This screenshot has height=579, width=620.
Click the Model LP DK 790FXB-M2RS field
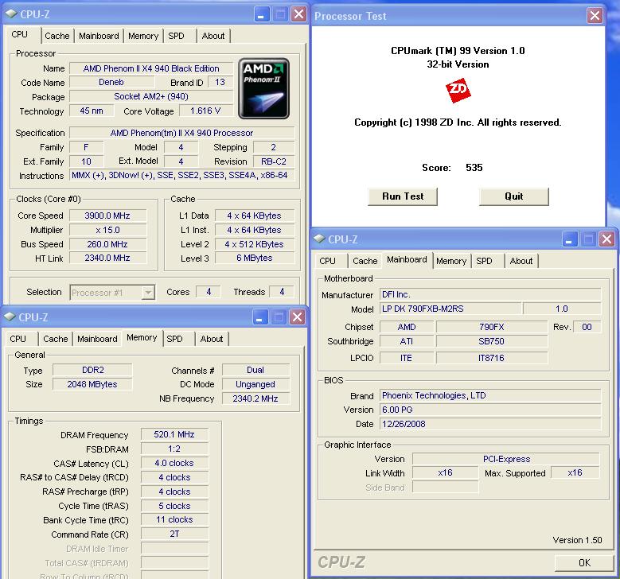(450, 309)
